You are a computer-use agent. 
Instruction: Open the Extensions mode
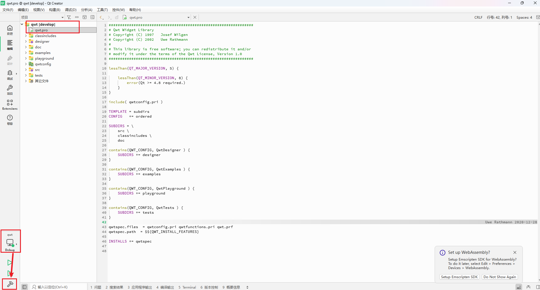click(10, 105)
